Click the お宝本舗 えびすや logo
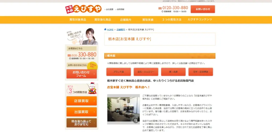 83,9
